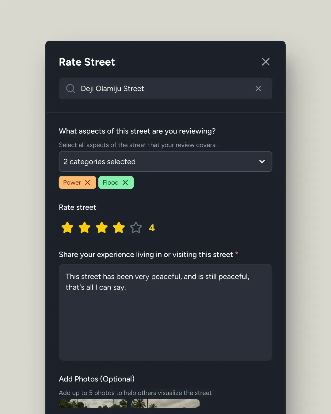Click the rating number 4

152,228
